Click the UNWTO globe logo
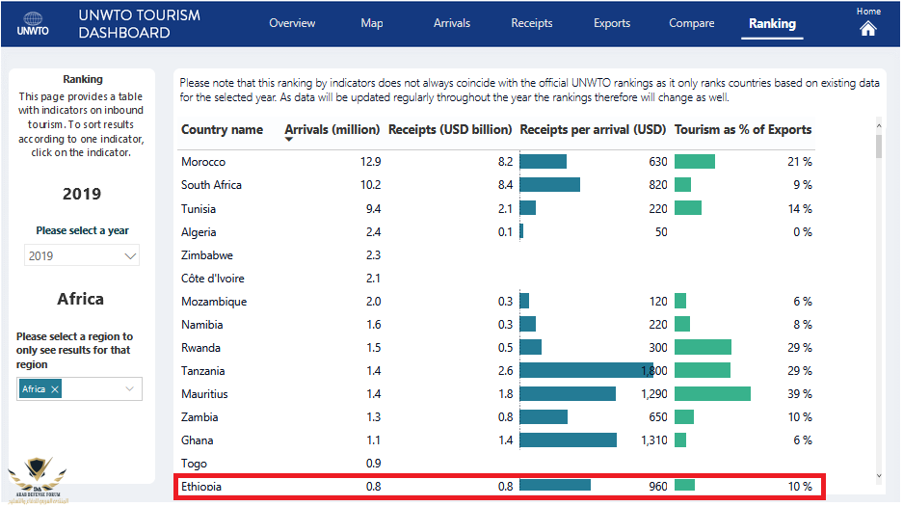Screen dimensions: 903x506 (x=32, y=23)
